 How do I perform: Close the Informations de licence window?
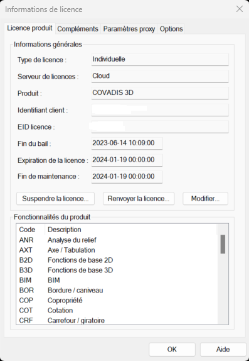(240, 9)
